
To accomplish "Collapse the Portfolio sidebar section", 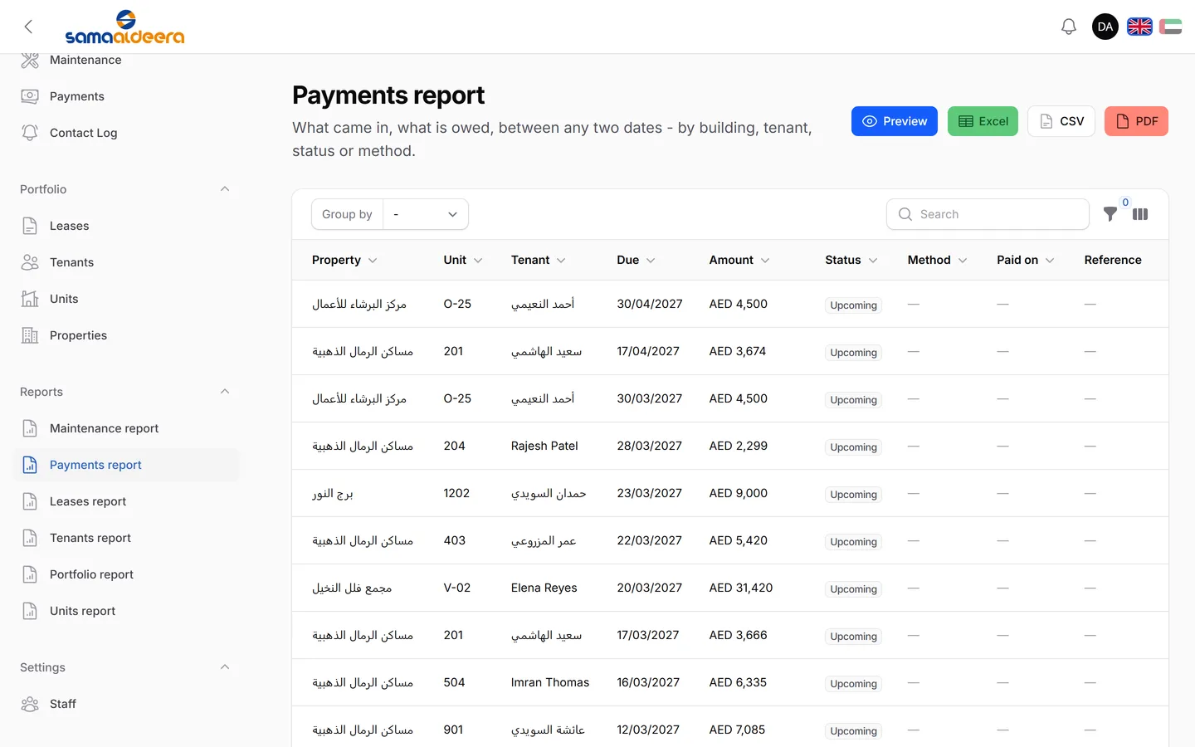I will (x=225, y=189).
